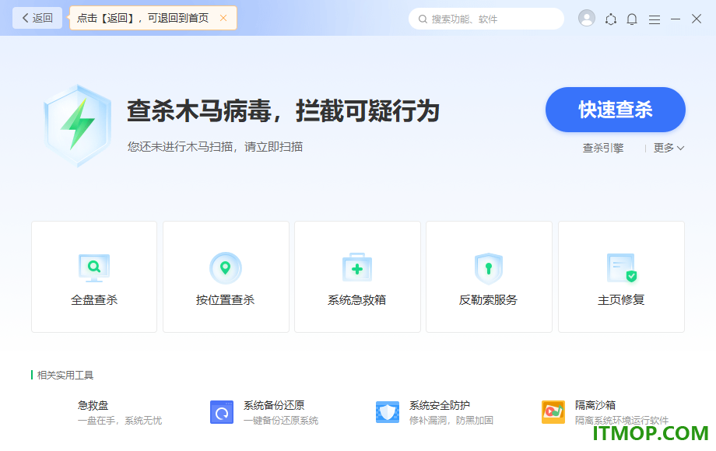
Task: Click 修补漏洞，防黑加固 description
Action: (451, 421)
